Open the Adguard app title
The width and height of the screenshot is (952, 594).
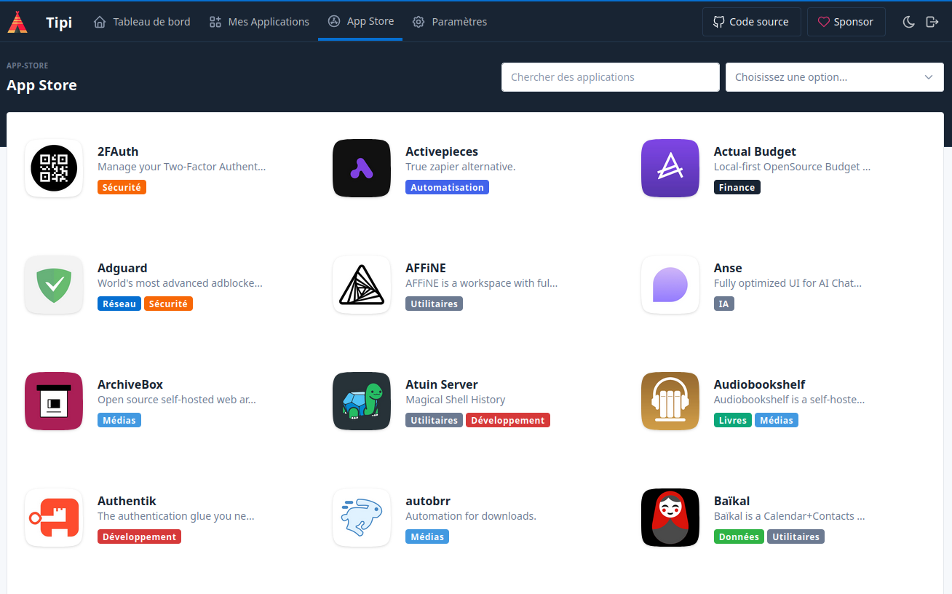pyautogui.click(x=122, y=268)
